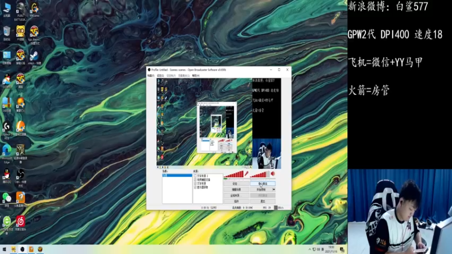Open NetEase Cloud Music desktop icon
This screenshot has width=452, height=254.
[x=20, y=223]
